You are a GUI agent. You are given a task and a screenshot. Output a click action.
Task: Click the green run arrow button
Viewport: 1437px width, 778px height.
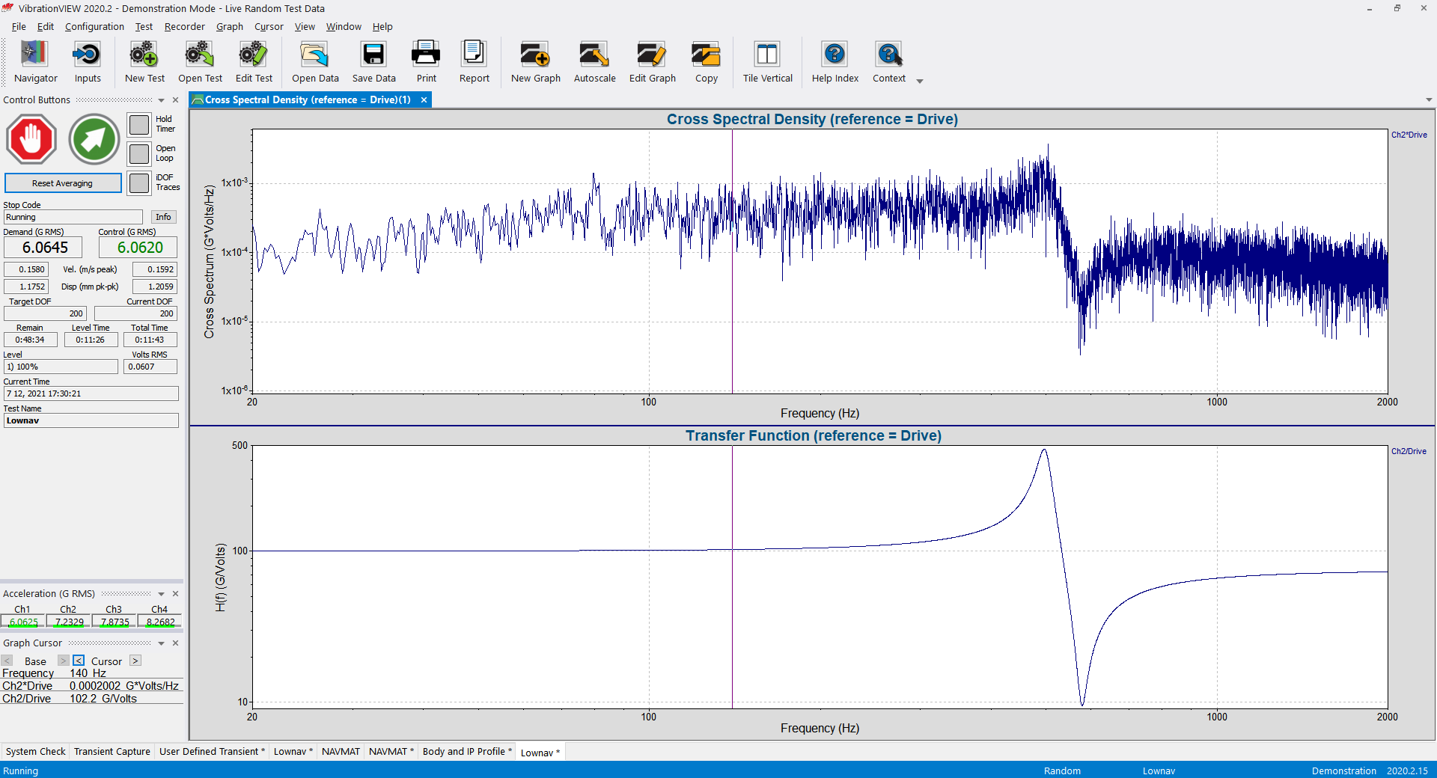[x=94, y=139]
